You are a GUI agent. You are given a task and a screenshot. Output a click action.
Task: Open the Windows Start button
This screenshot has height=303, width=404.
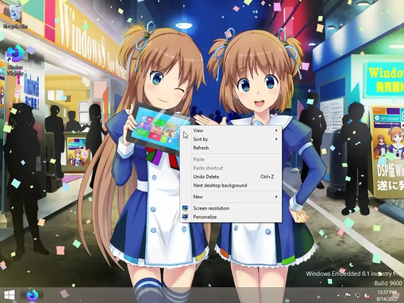click(x=9, y=295)
